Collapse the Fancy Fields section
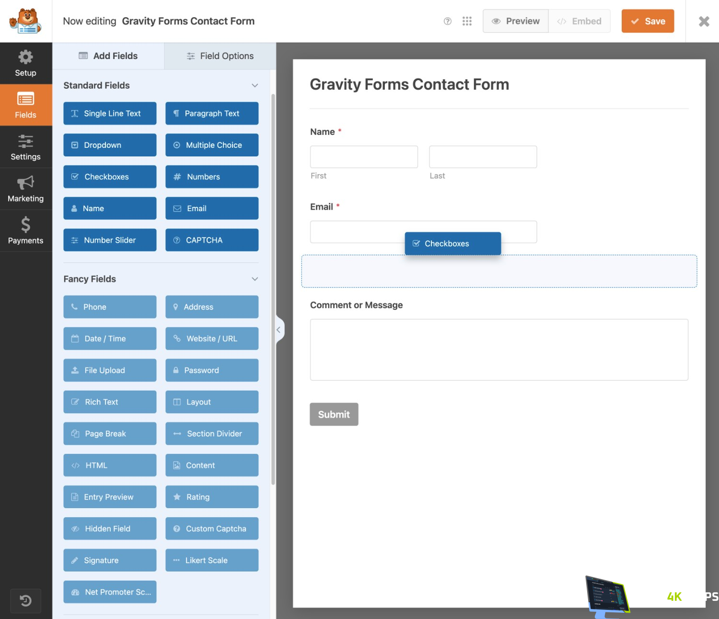The height and width of the screenshot is (619, 719). (x=255, y=279)
